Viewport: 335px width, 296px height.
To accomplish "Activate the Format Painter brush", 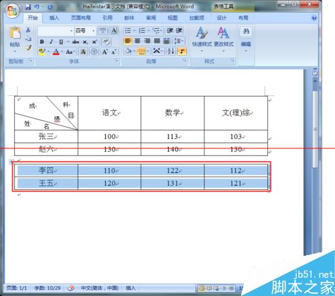I will [28, 48].
